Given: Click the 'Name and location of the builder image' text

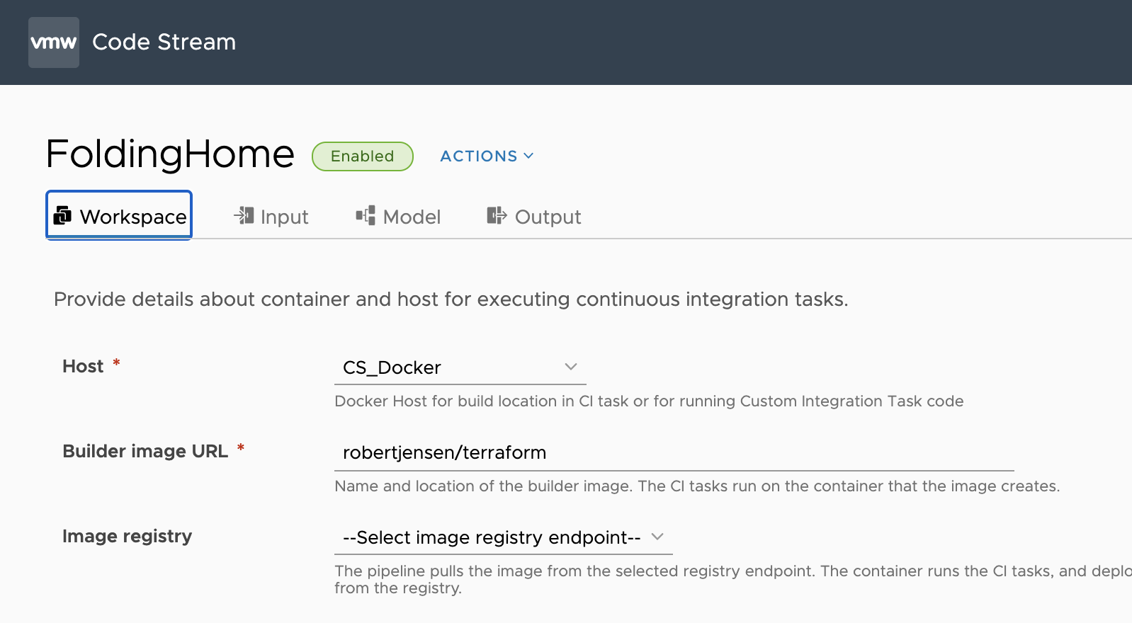Looking at the screenshot, I should tap(697, 486).
